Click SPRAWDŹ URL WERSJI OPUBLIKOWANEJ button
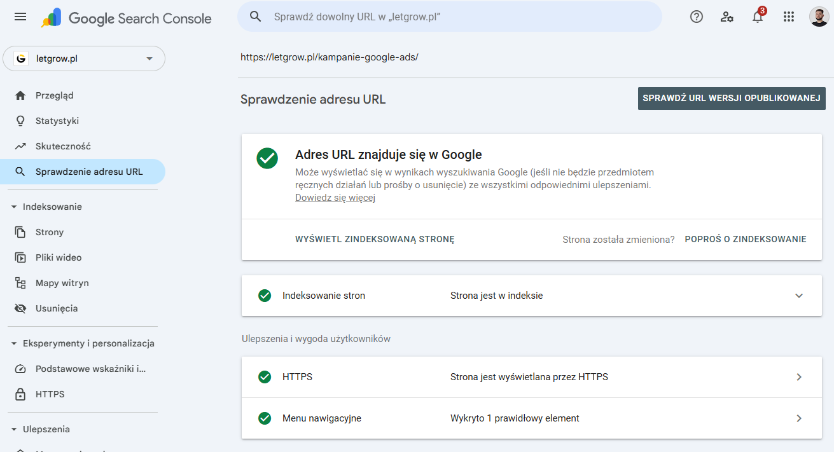834x452 pixels. tap(731, 99)
